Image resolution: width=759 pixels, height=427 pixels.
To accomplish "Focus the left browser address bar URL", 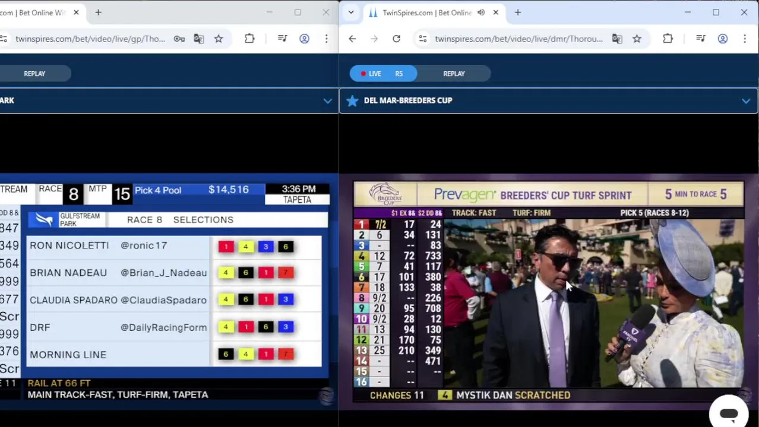I will pyautogui.click(x=90, y=39).
